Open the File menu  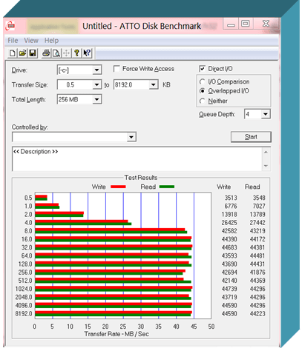(13, 40)
